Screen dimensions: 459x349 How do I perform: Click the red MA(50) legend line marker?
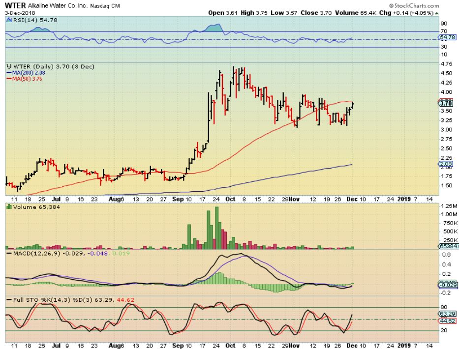pyautogui.click(x=8, y=78)
